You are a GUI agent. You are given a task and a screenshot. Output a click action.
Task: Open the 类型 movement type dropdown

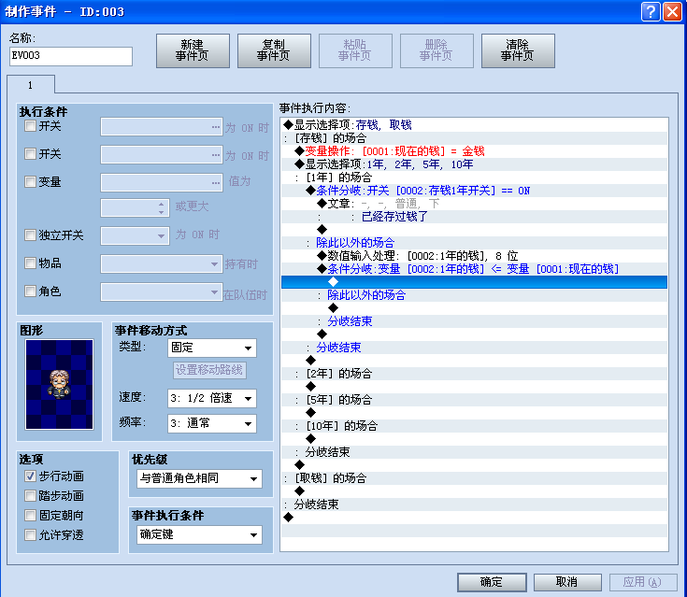tap(212, 348)
